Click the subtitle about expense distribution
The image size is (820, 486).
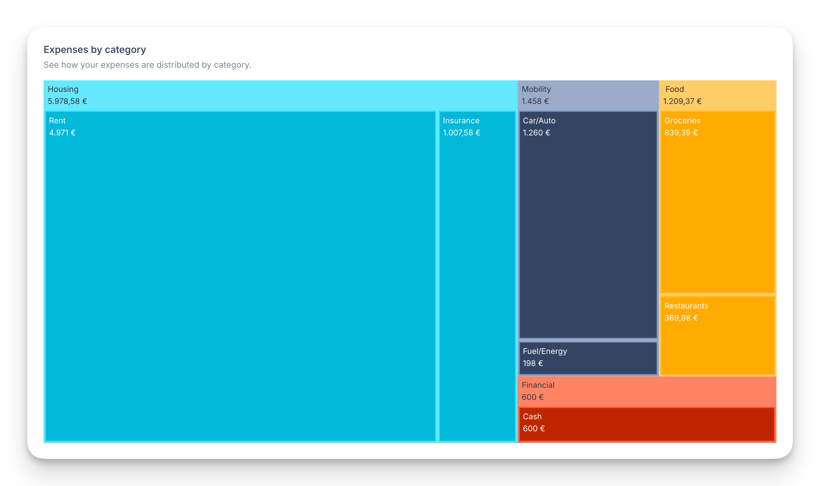click(x=148, y=65)
